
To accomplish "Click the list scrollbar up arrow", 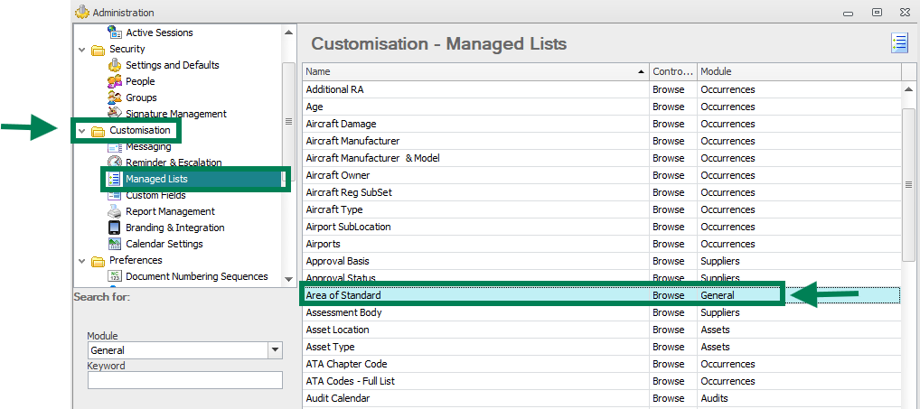I will coord(908,89).
